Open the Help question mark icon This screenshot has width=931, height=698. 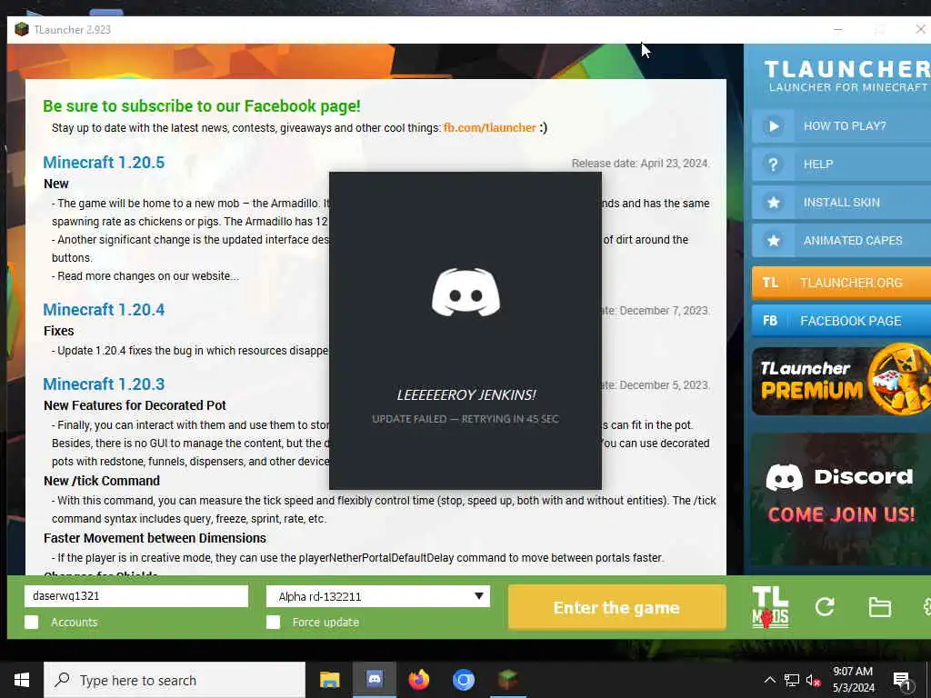[773, 165]
